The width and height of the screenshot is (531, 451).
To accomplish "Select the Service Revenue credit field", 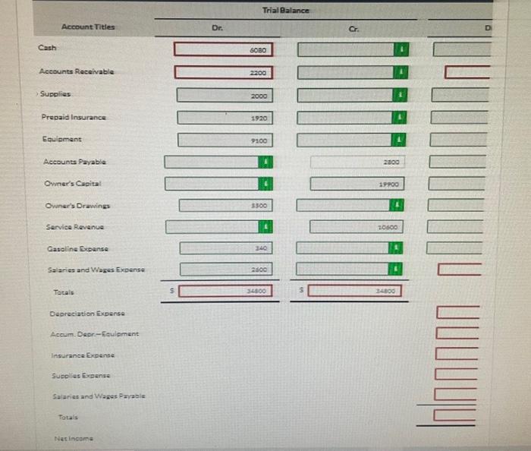I will tap(357, 227).
